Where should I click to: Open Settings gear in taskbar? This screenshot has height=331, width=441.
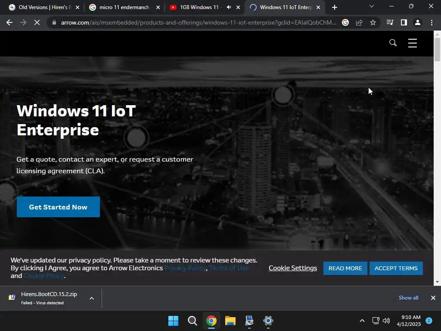(x=268, y=321)
